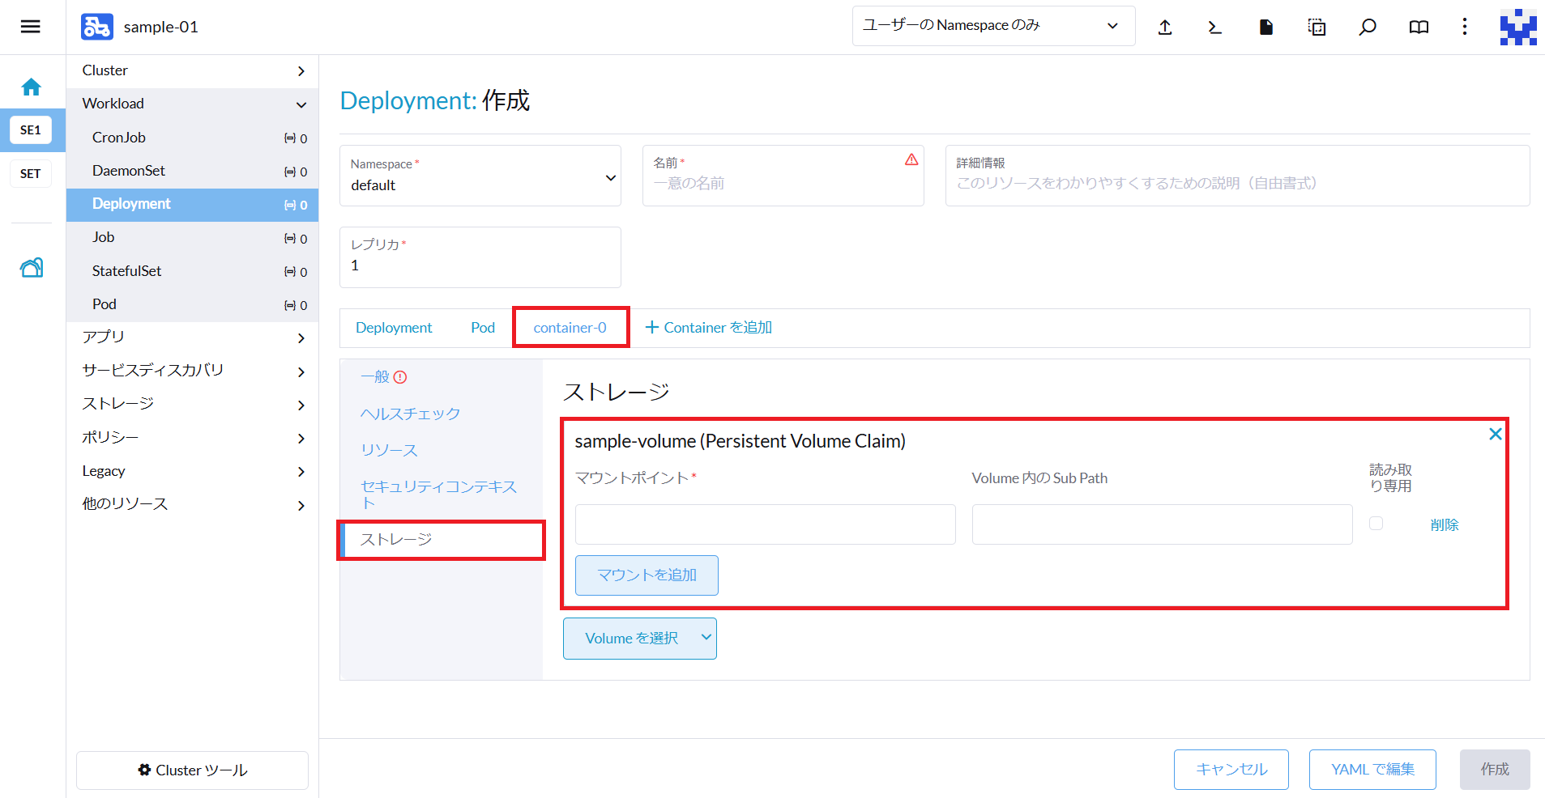Viewport: 1545px width, 798px height.
Task: Open the resource search magnifier icon
Action: tap(1368, 28)
